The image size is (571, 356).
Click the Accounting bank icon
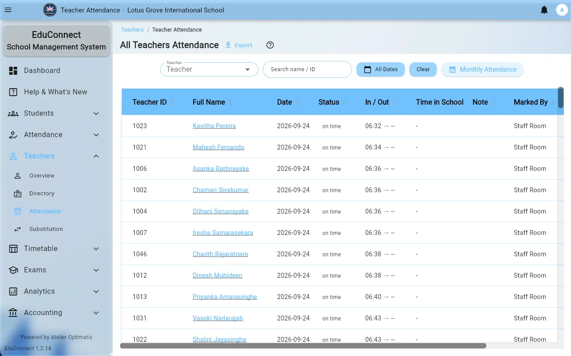tap(13, 312)
